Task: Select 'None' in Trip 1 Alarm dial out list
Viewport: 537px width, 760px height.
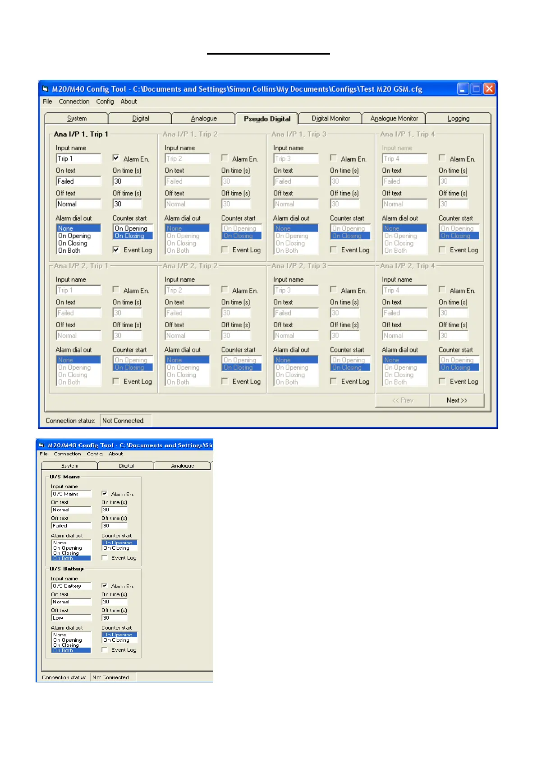Action: point(78,228)
